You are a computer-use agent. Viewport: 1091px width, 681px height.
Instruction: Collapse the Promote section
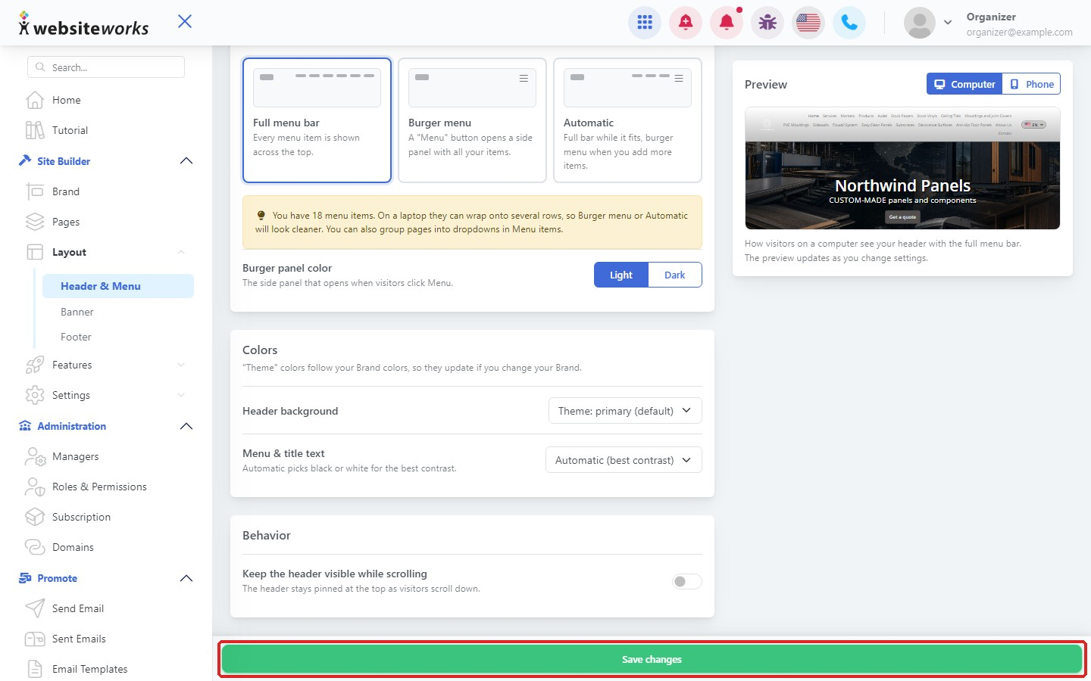(186, 578)
